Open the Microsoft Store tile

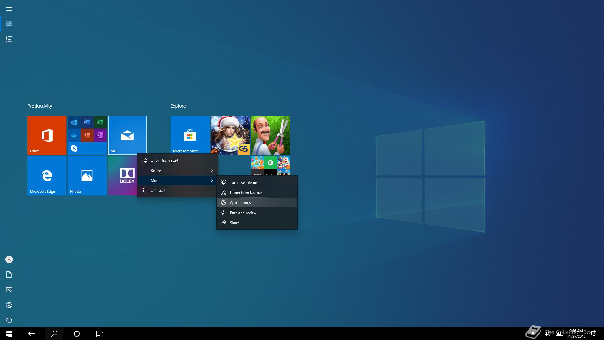click(190, 135)
